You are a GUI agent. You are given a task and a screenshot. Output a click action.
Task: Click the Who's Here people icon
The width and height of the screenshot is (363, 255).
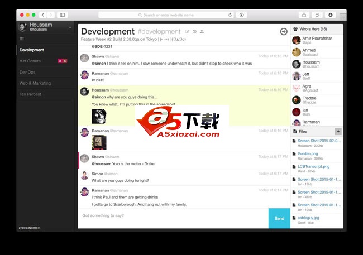pos(295,29)
